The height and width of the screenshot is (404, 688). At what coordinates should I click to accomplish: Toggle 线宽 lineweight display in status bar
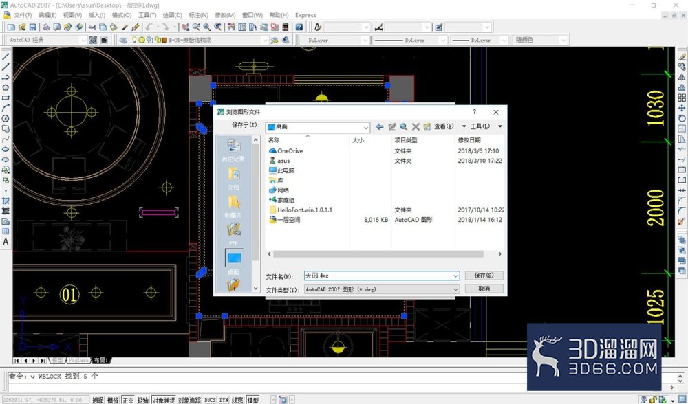coord(237,400)
